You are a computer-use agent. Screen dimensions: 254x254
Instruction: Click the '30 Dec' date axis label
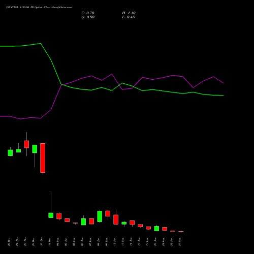coord(42,242)
